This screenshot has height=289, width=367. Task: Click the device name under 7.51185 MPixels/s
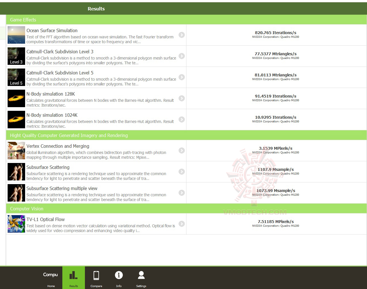(276, 226)
